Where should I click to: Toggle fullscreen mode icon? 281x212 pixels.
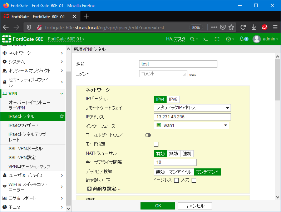pyautogui.click(x=217, y=39)
